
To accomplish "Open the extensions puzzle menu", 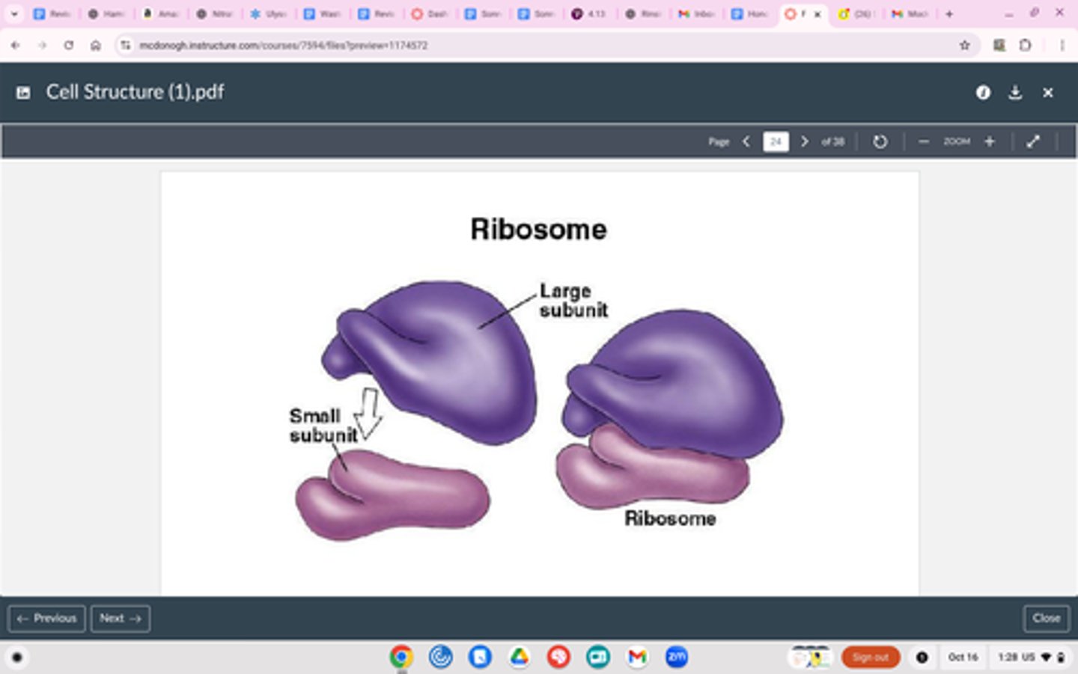I will [1026, 46].
